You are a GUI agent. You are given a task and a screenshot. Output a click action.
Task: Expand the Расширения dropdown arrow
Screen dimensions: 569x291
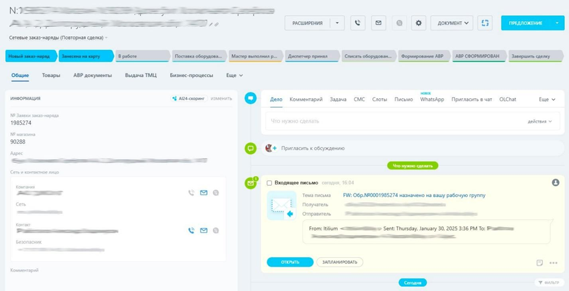click(337, 23)
